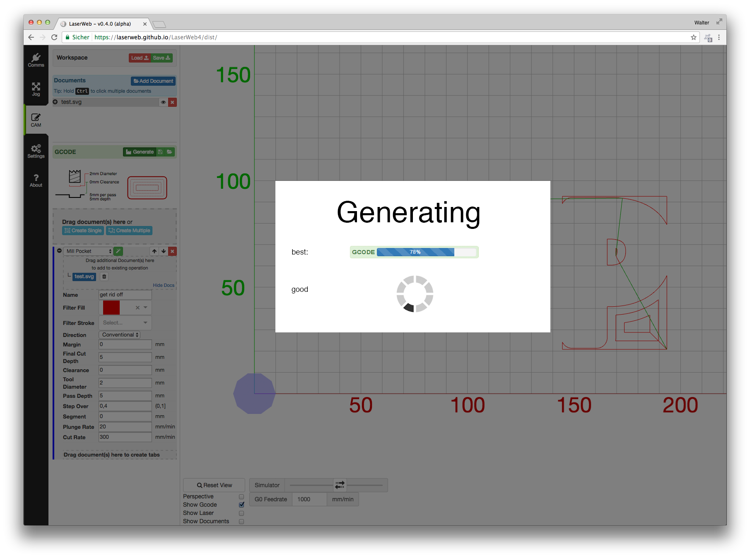This screenshot has height=558, width=750.
Task: Toggle visibility of test.svg document
Action: tap(163, 102)
